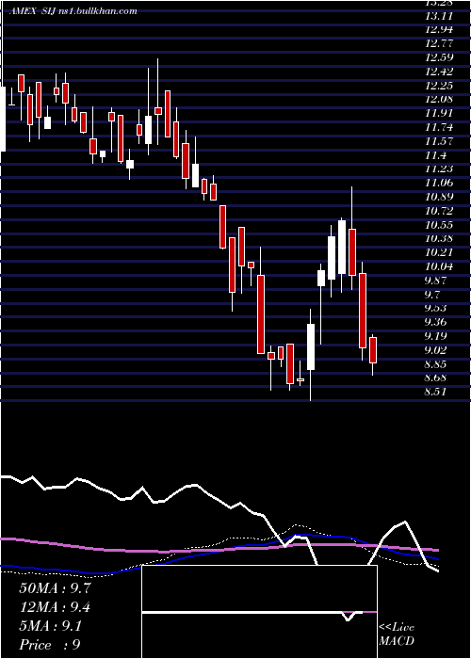Click the 11.4 price axis label
The image size is (471, 659).
point(435,155)
